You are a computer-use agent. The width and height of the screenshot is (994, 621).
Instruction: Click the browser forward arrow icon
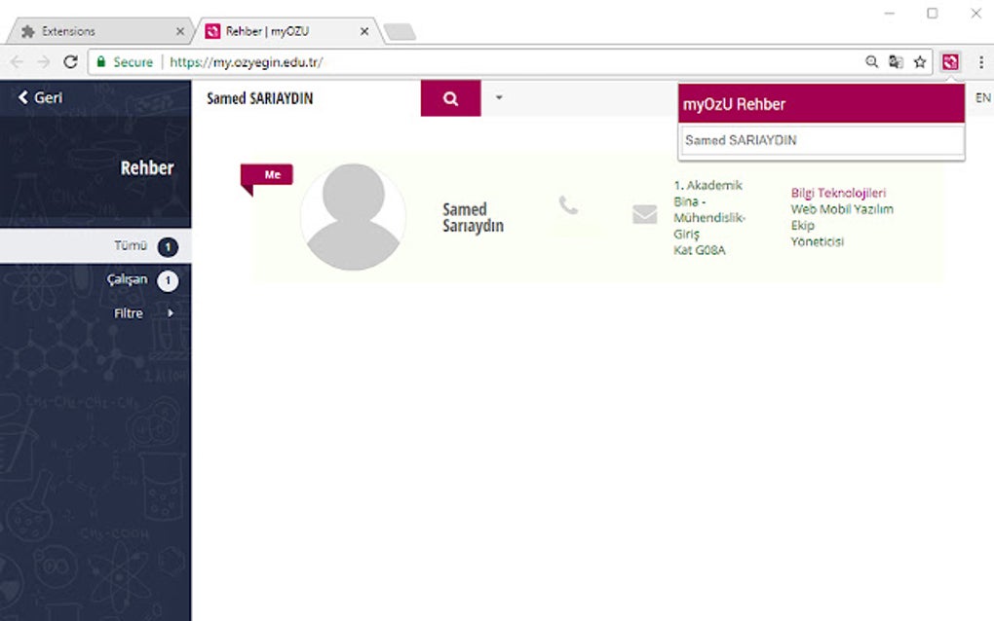pyautogui.click(x=43, y=61)
